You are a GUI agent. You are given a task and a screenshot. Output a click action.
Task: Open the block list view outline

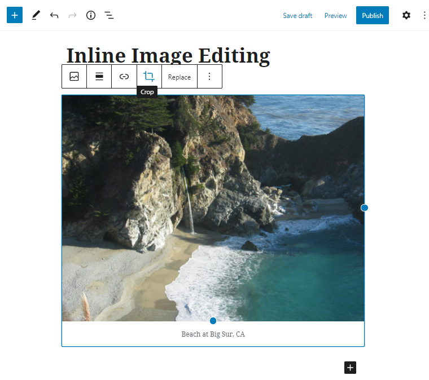109,15
